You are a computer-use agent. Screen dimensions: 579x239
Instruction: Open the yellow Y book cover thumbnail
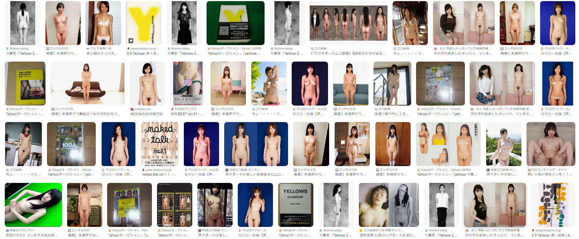[143, 23]
